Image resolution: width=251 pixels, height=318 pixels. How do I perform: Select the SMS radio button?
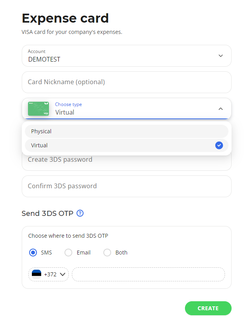pos(33,253)
